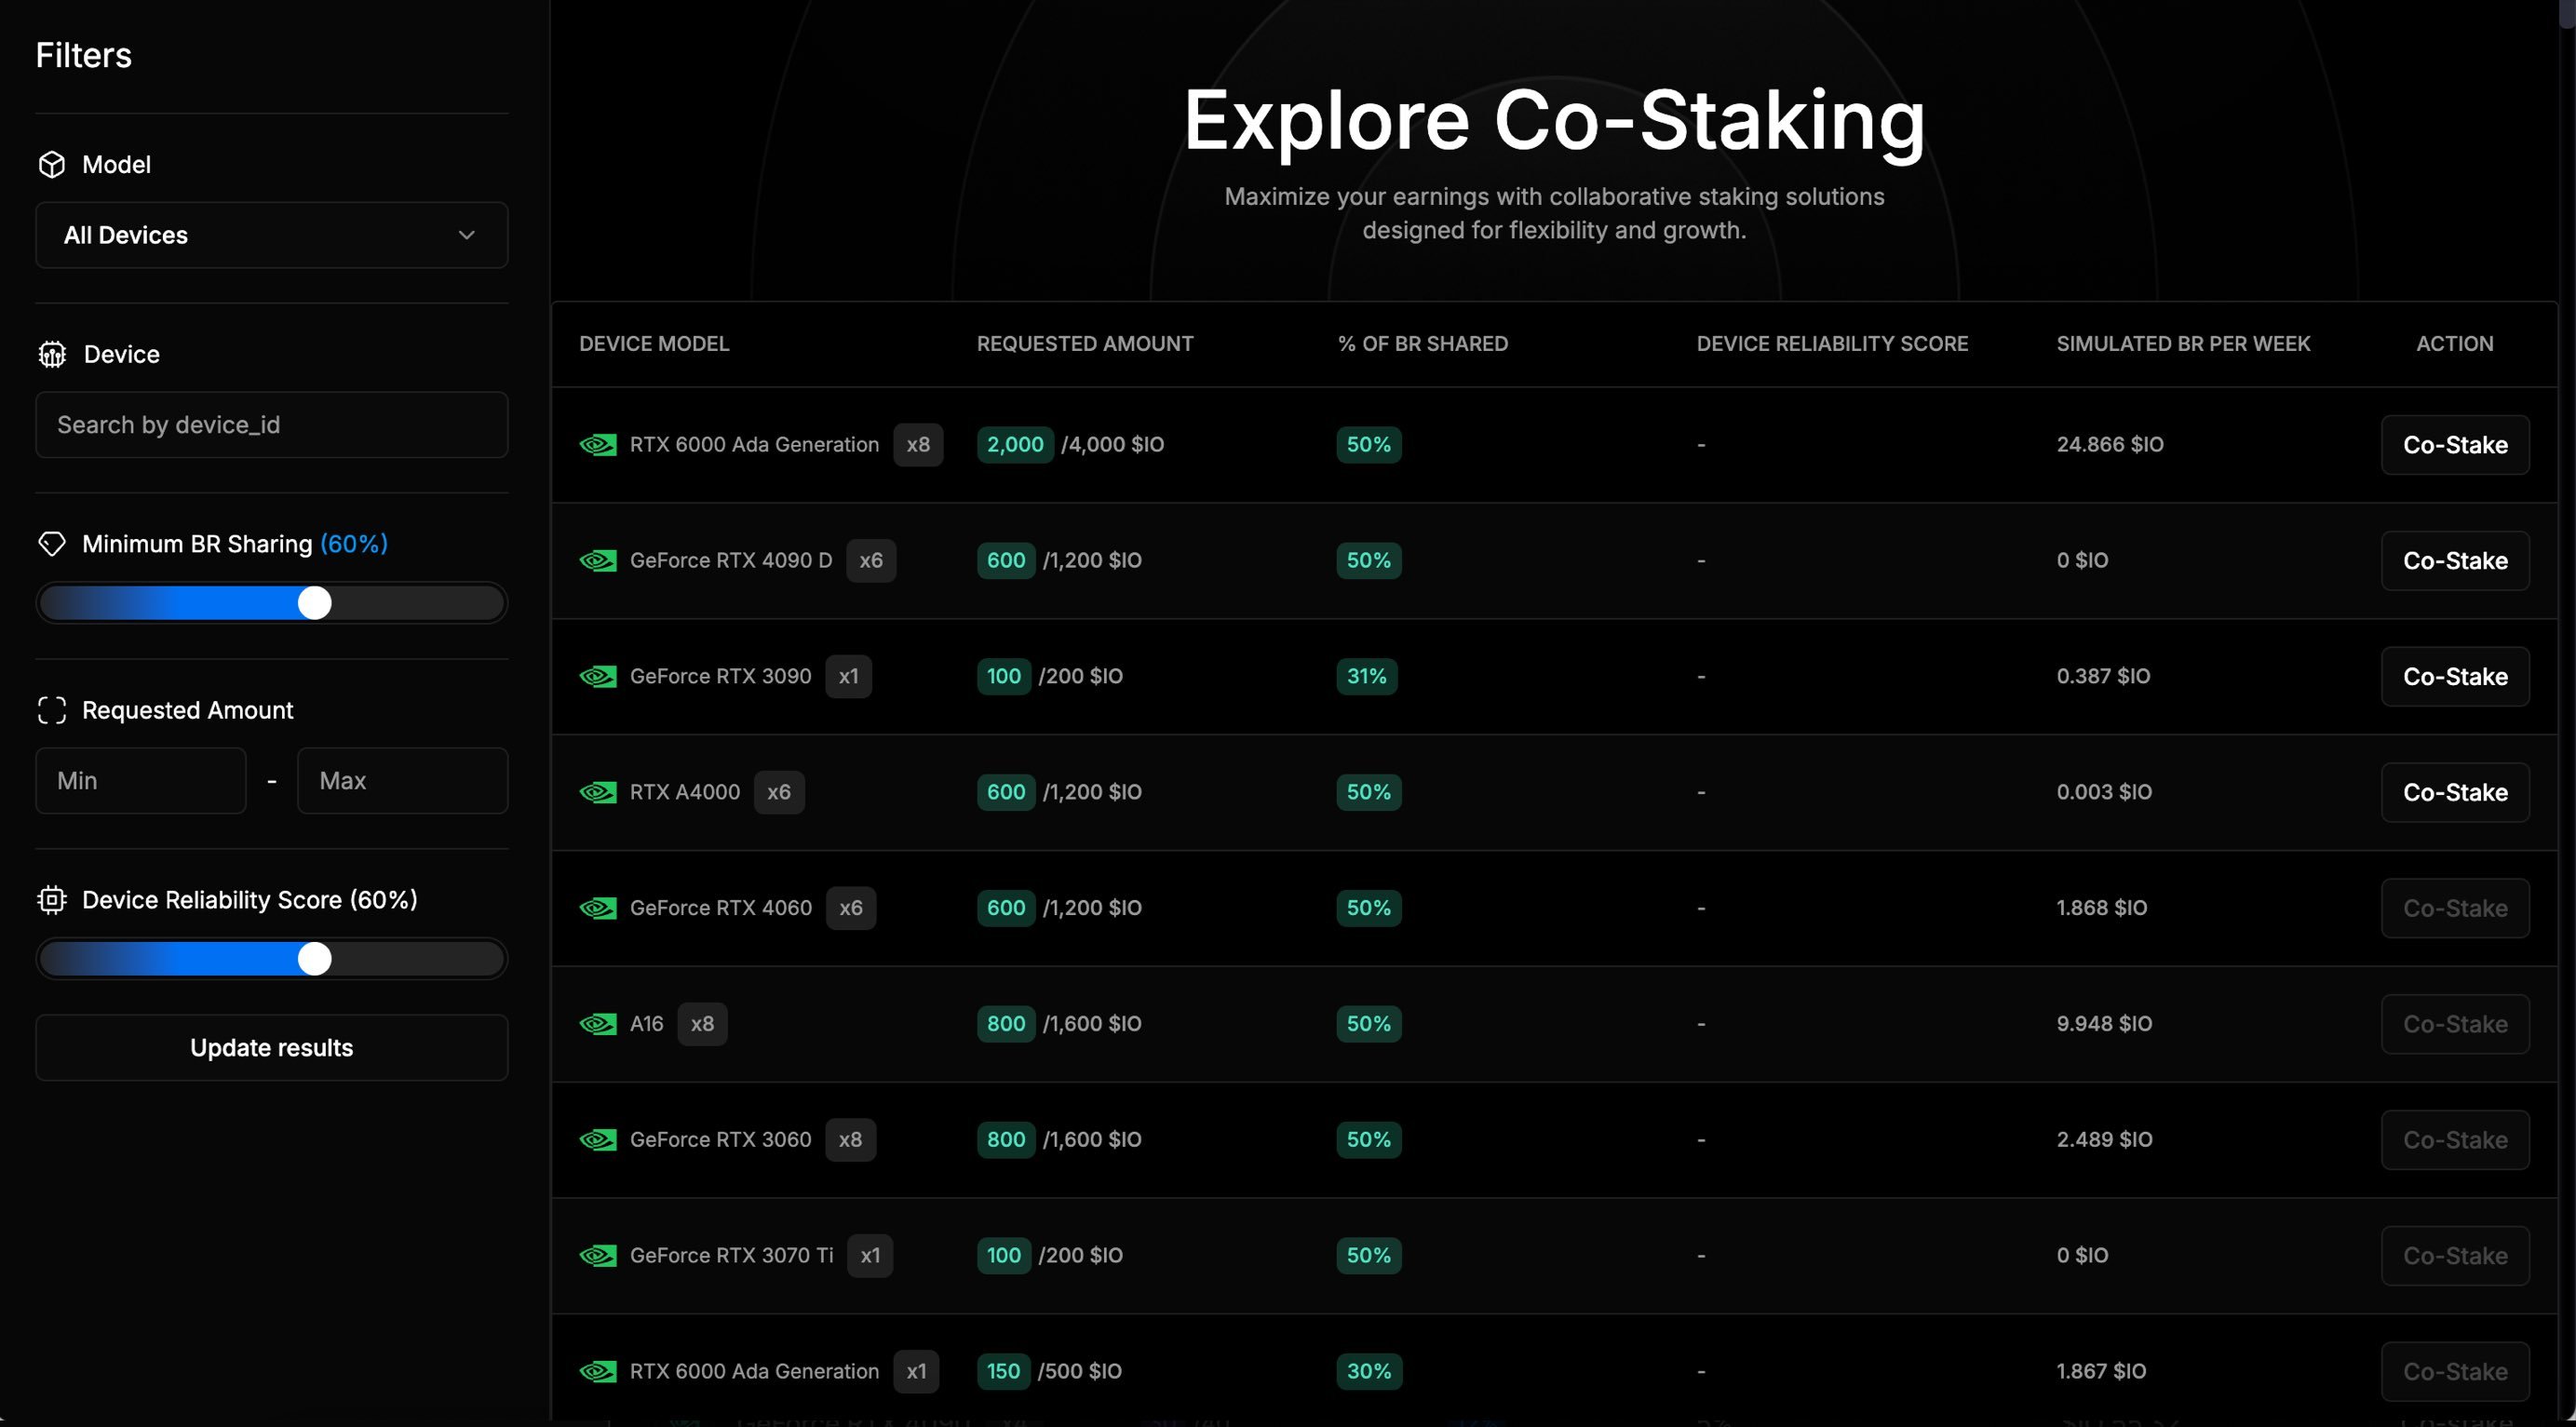Click the Model cube icon in Filters

tap(52, 164)
